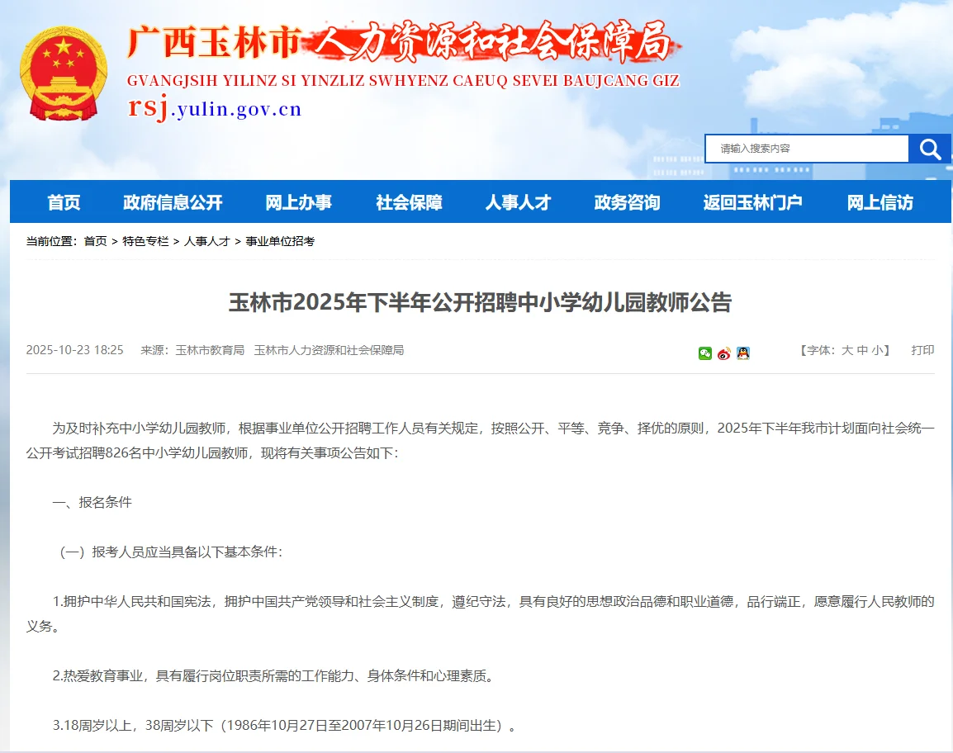Image resolution: width=953 pixels, height=753 pixels.
Task: Open the 政务咨询 menu
Action: pyautogui.click(x=627, y=201)
